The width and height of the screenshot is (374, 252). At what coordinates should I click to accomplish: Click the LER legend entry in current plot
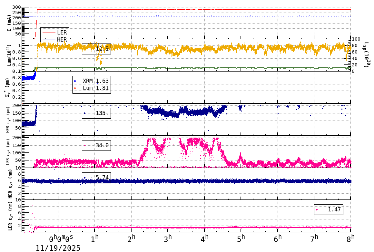click(x=54, y=33)
